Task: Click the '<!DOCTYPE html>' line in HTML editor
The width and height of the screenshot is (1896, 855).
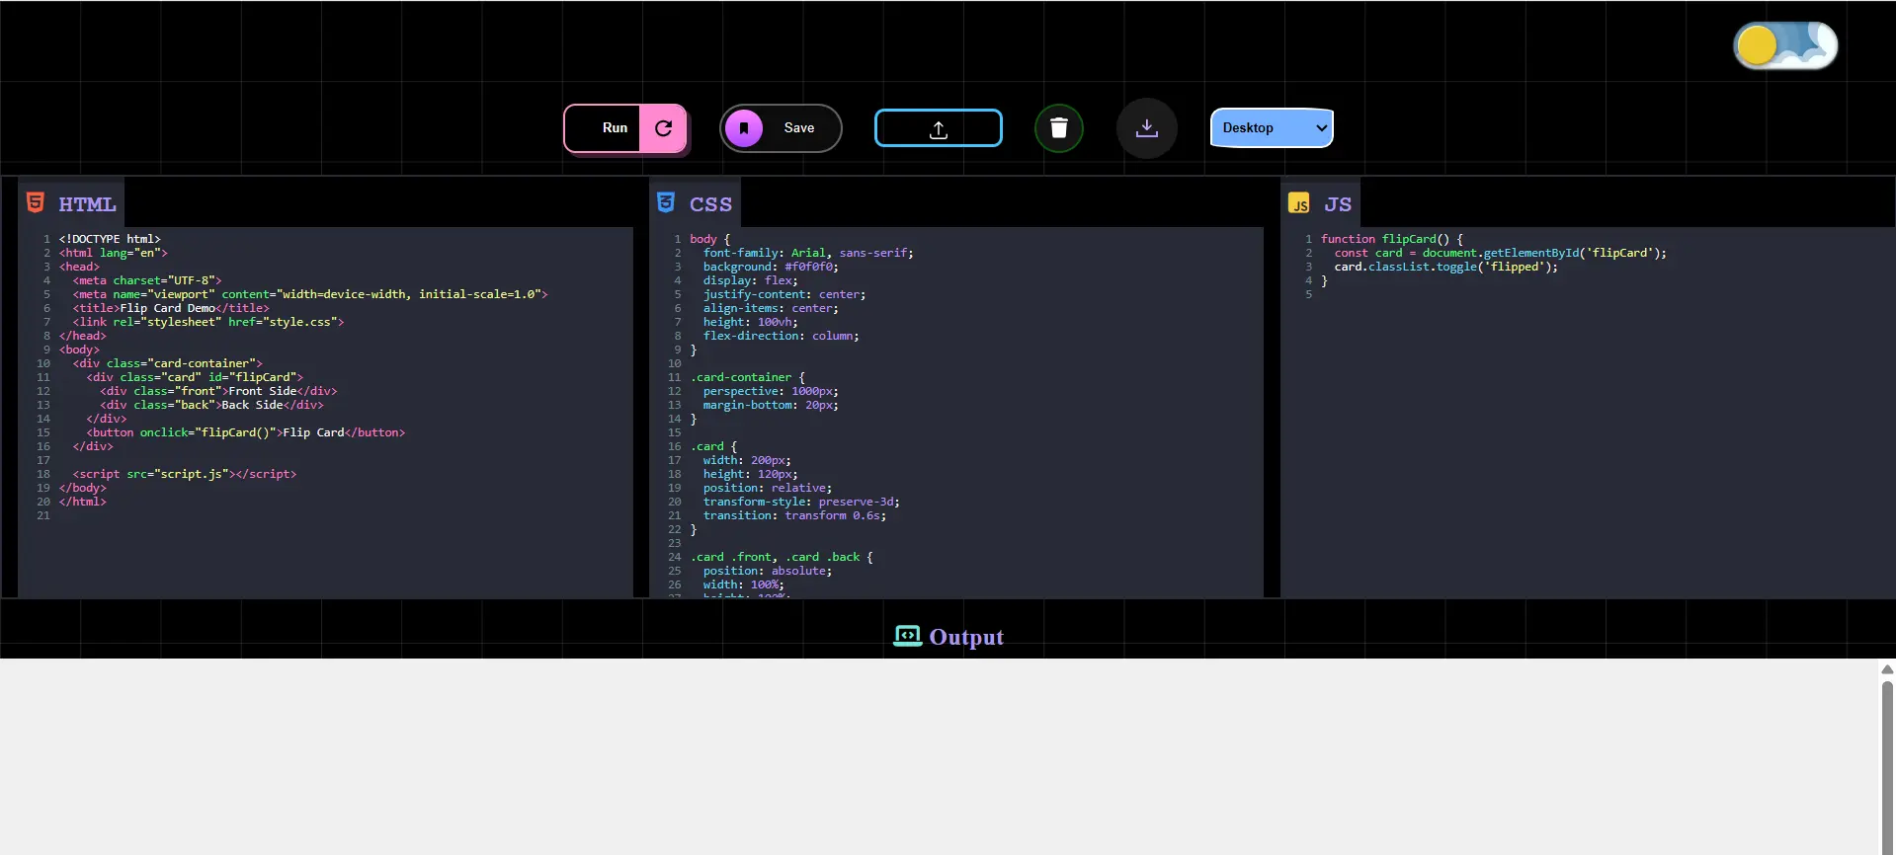Action: pyautogui.click(x=110, y=239)
